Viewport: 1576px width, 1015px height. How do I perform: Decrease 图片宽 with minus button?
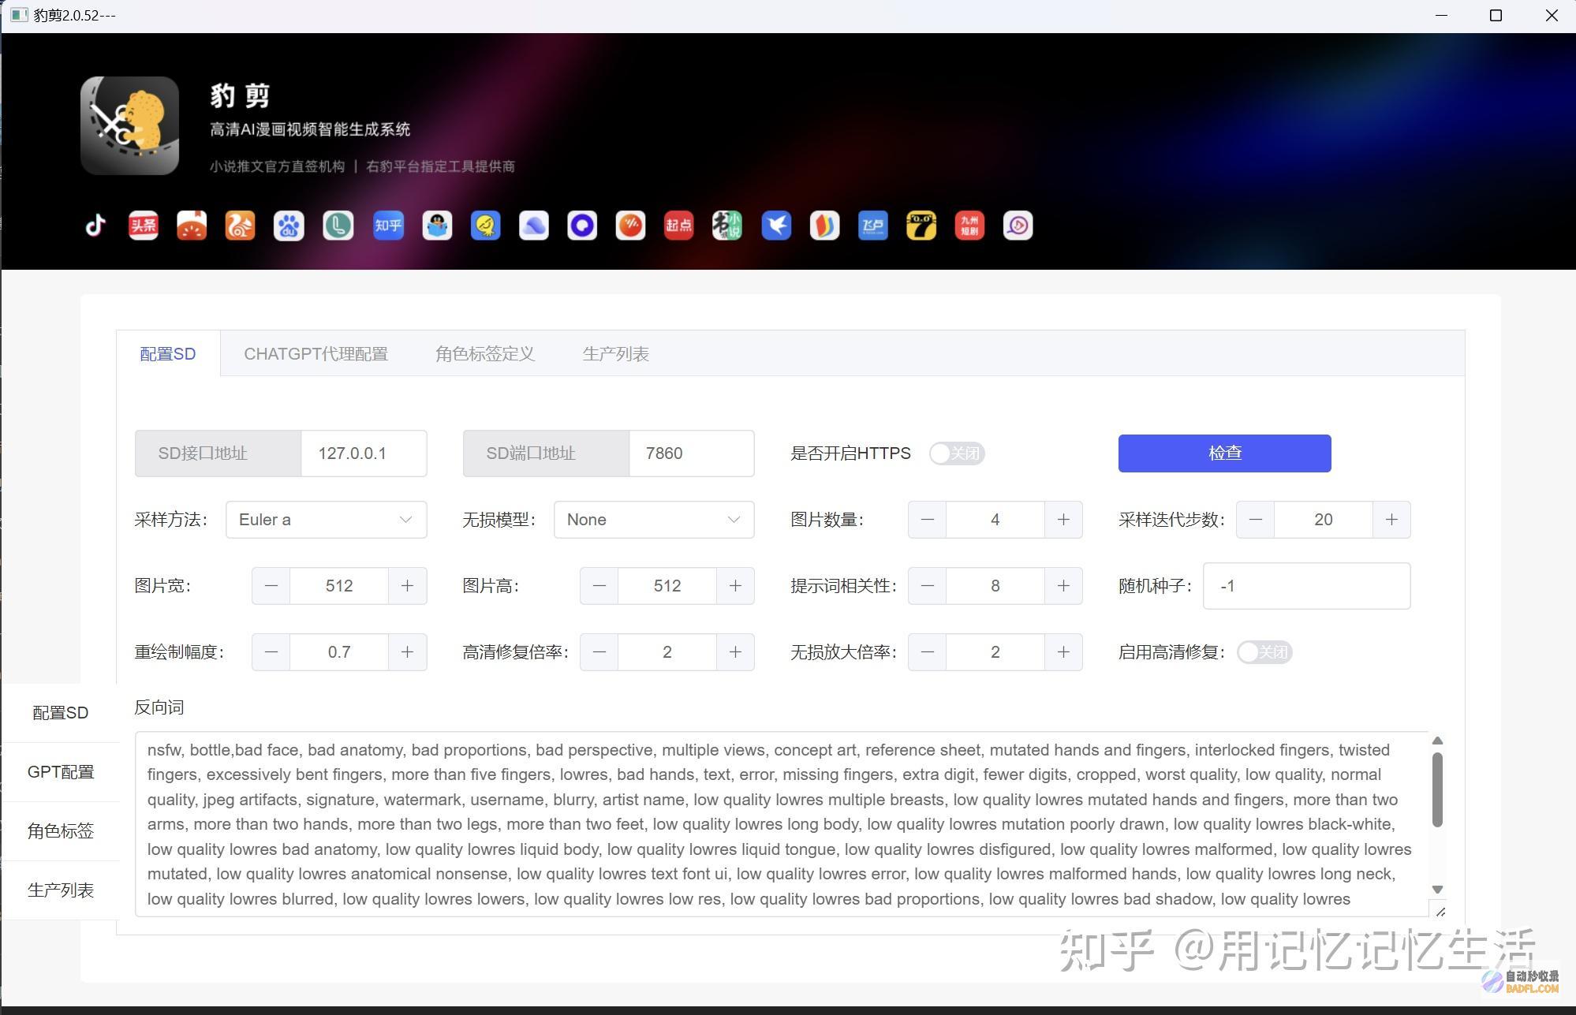pos(271,586)
